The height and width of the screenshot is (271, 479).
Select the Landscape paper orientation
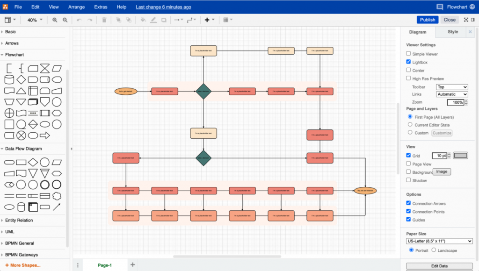click(433, 250)
